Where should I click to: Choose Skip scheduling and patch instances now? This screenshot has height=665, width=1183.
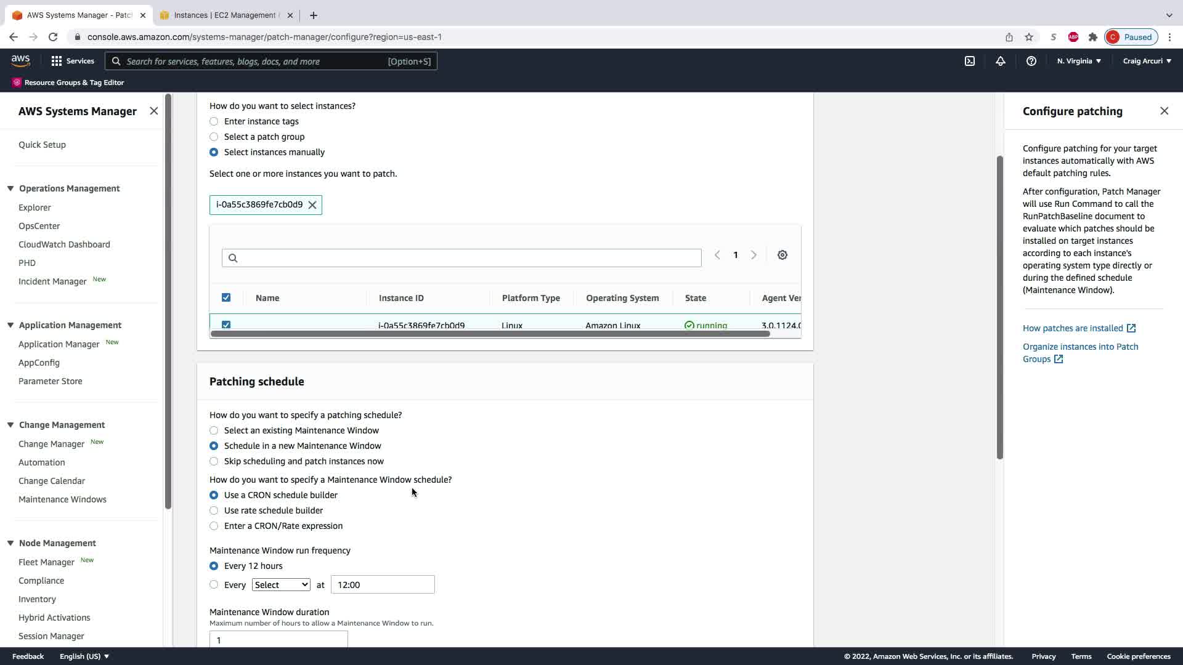point(214,461)
